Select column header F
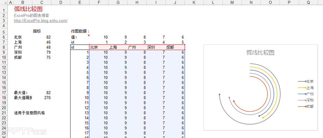Screen dimensions: 323x138 click(x=99, y=2)
